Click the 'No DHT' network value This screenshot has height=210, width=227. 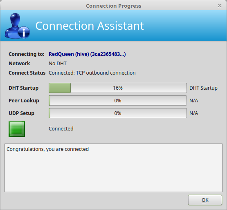(x=58, y=64)
